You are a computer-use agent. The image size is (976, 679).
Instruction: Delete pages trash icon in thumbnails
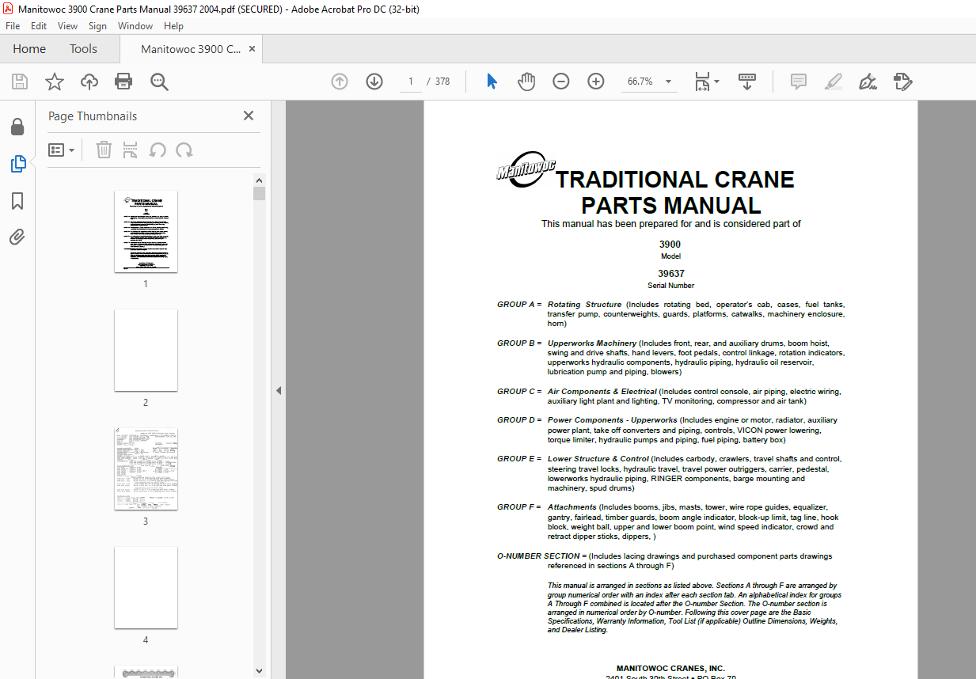pyautogui.click(x=104, y=150)
